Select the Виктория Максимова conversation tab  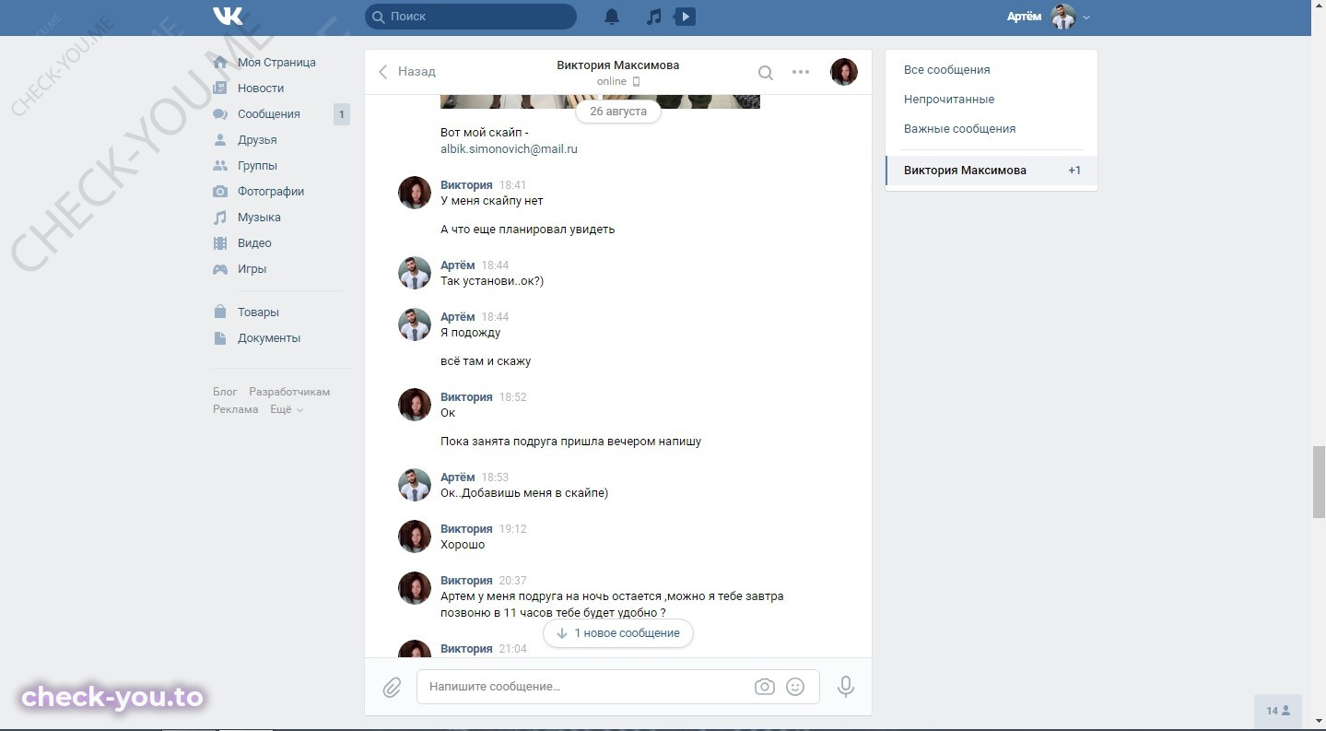pos(992,171)
